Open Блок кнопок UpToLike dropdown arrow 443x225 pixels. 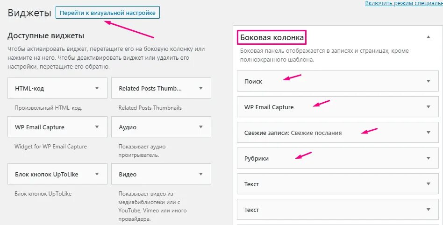click(97, 174)
